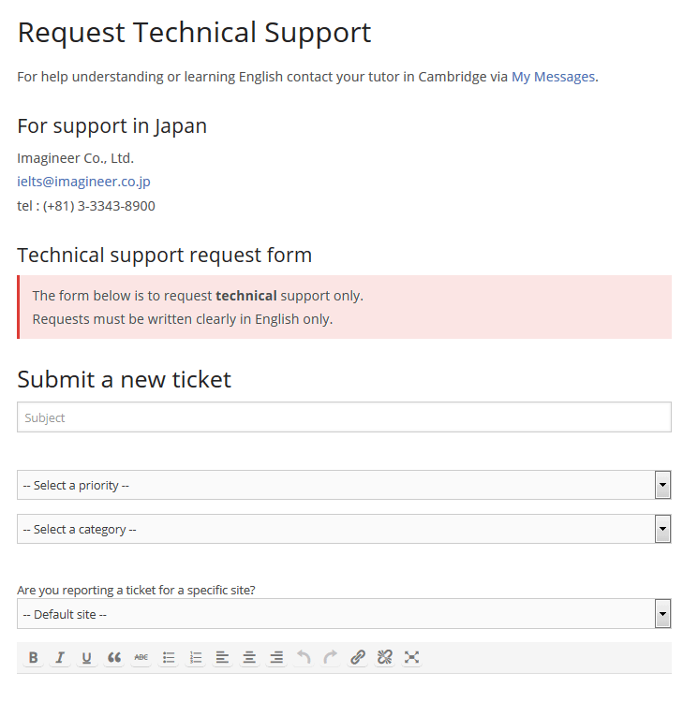Screen dimensions: 683x702
Task: Apply underline formatting in editor
Action: 87,658
